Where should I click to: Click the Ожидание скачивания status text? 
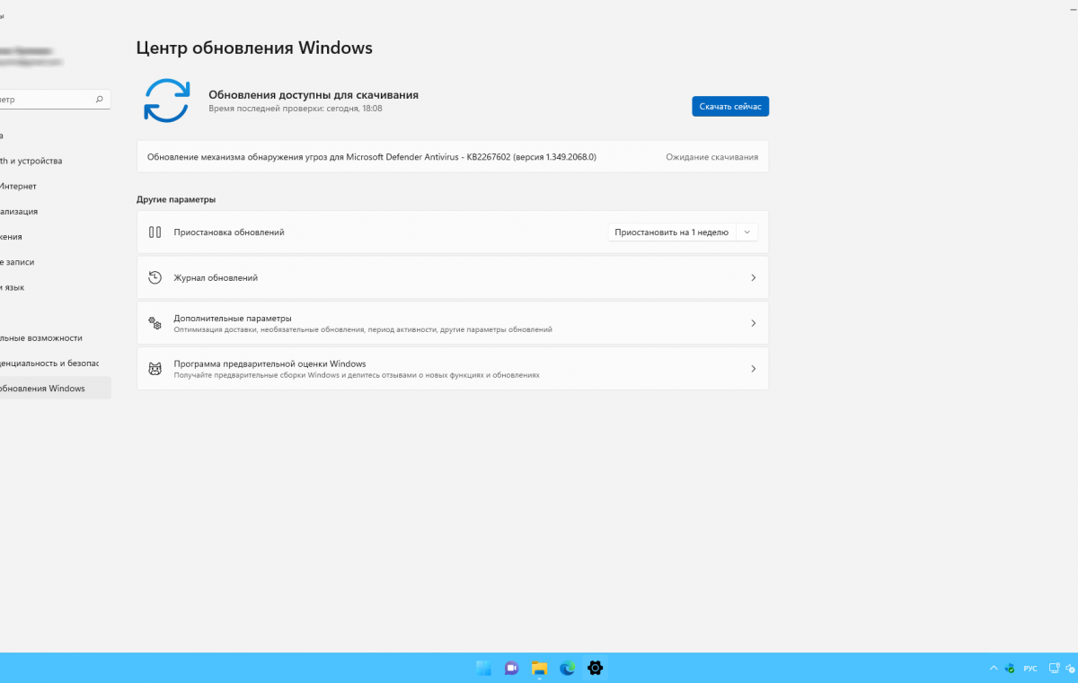point(711,157)
